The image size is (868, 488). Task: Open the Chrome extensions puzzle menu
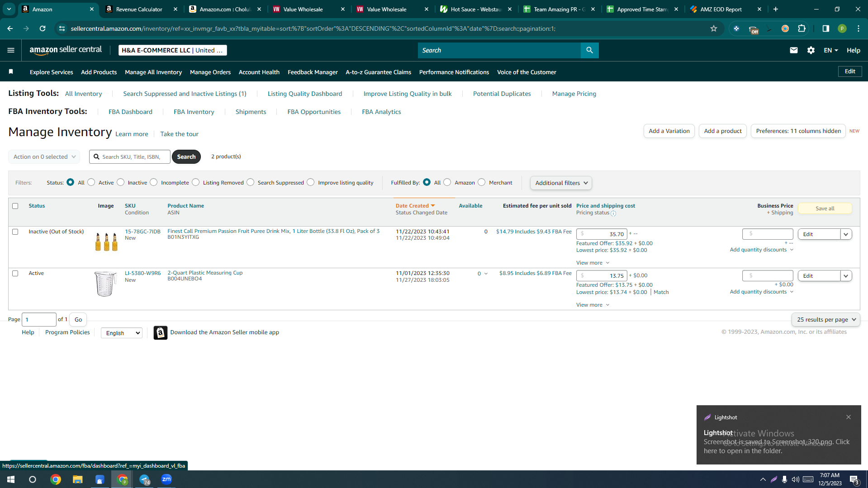click(802, 28)
